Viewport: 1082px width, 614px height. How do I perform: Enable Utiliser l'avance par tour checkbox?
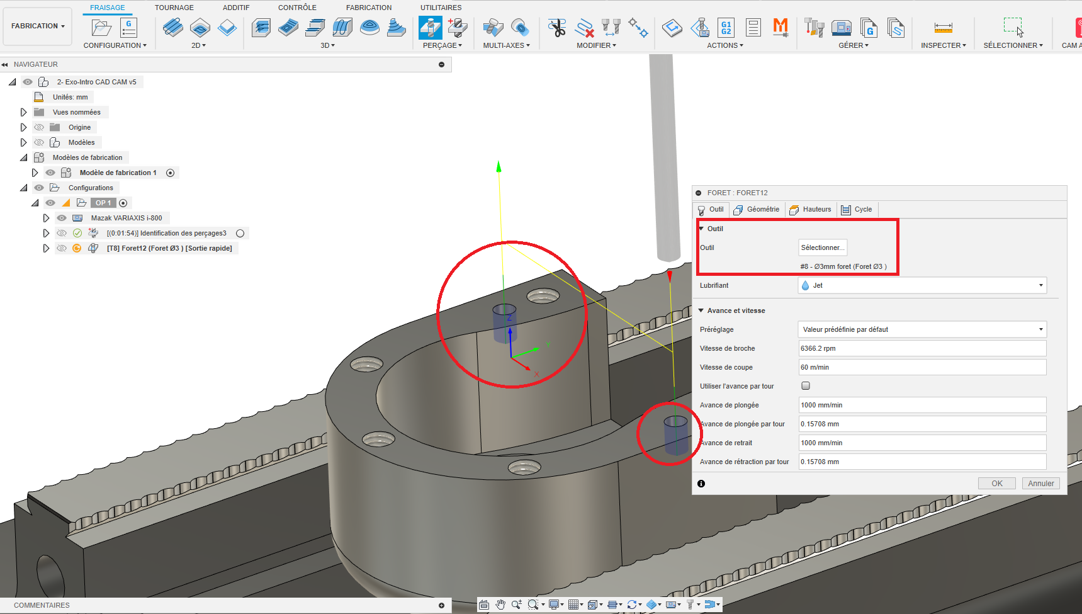[x=806, y=386]
